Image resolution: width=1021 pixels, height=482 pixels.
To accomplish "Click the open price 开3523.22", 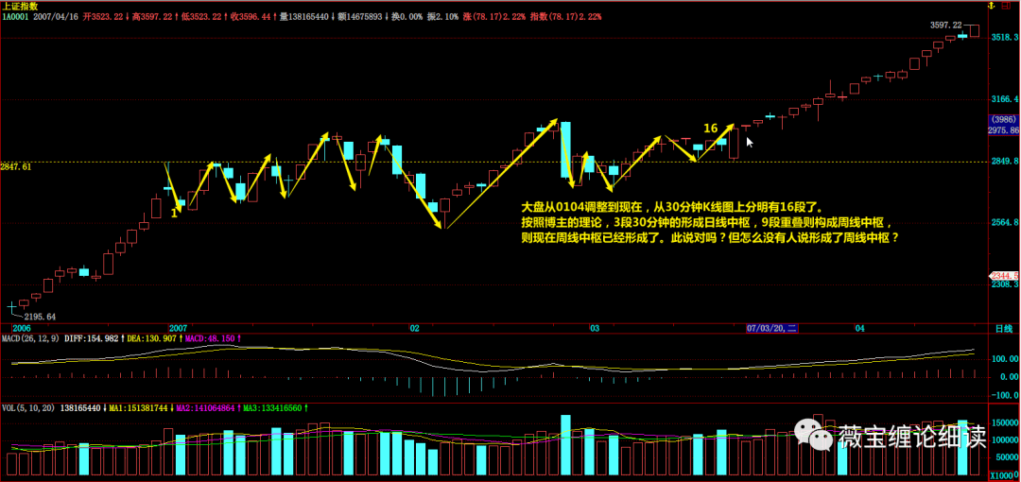I will tap(104, 16).
